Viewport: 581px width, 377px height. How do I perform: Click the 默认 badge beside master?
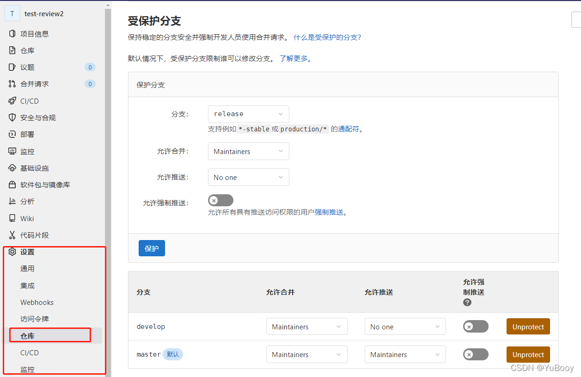[173, 354]
